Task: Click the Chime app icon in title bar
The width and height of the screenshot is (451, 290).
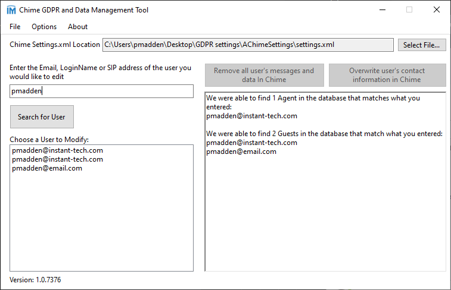Action: 11,10
